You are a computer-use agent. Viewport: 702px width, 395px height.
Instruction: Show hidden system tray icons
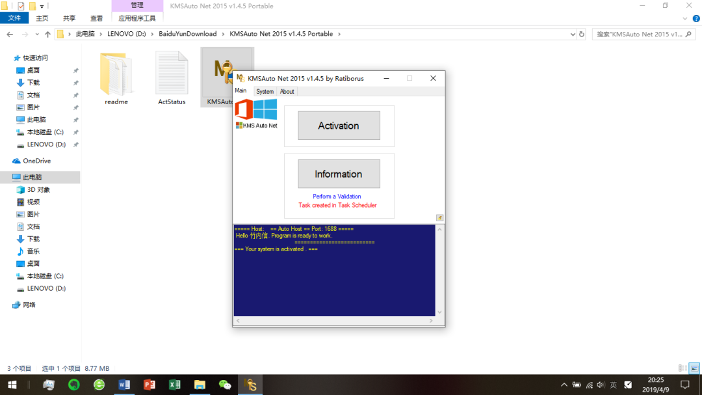tap(564, 385)
